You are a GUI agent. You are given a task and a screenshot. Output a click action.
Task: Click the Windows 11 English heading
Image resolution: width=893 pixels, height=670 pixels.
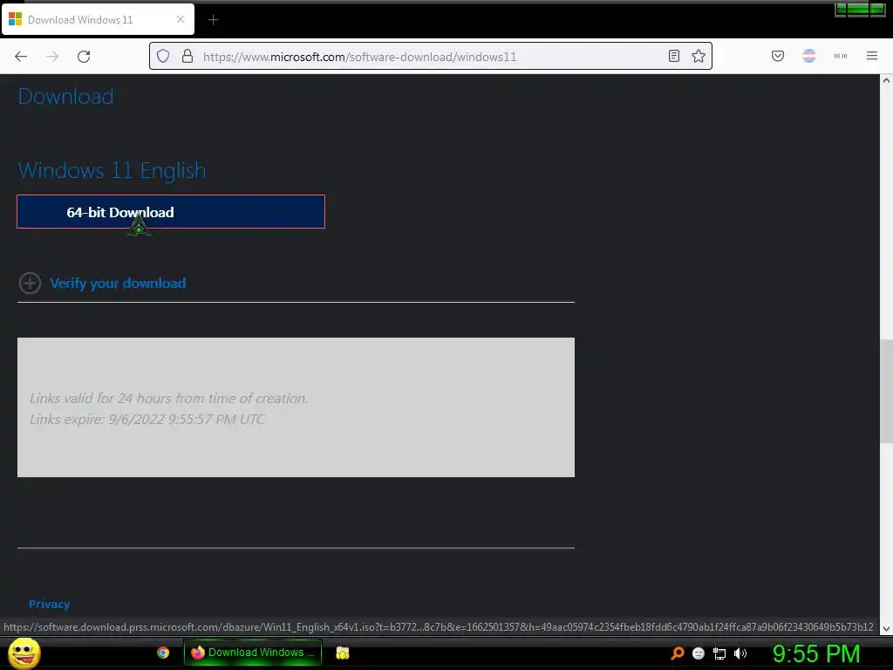click(112, 170)
